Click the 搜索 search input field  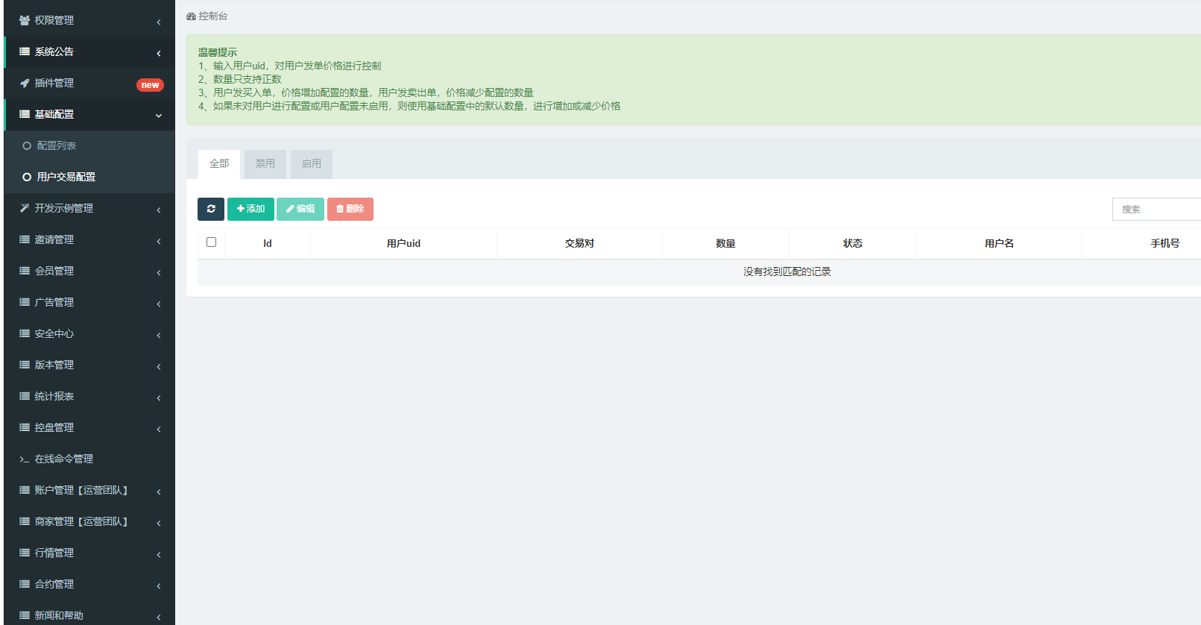[1156, 210]
